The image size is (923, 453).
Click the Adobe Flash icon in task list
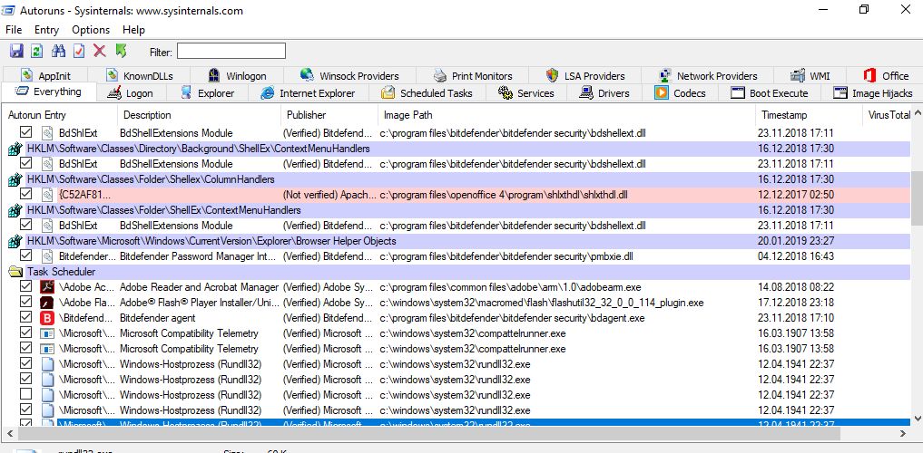click(x=47, y=303)
